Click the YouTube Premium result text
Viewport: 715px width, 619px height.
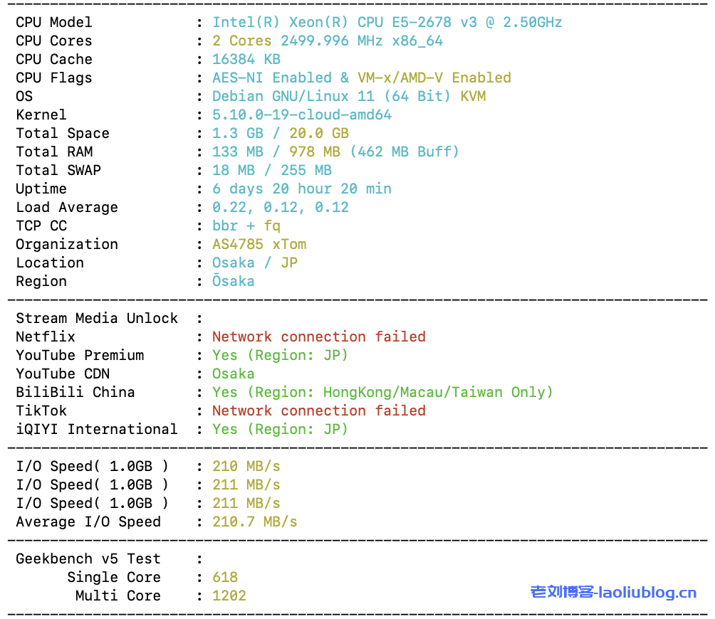(280, 355)
